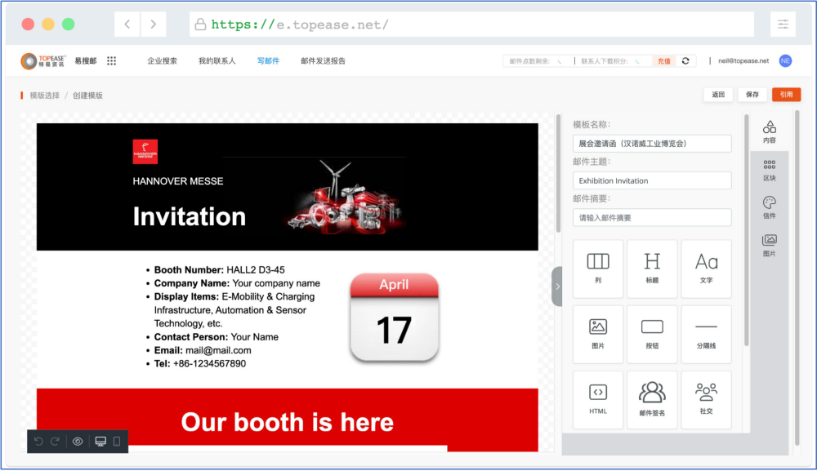This screenshot has width=817, height=471.
Task: Toggle preview with the eye icon
Action: 78,442
